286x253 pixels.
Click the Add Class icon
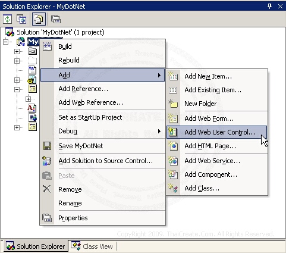tap(173, 188)
